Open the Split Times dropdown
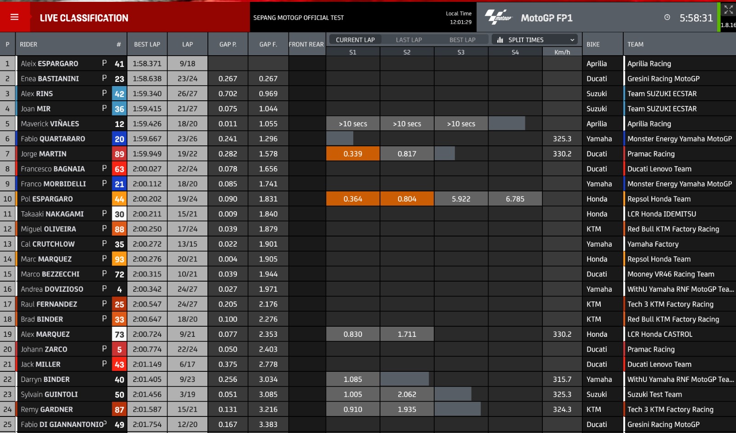Image resolution: width=736 pixels, height=433 pixels. 535,40
